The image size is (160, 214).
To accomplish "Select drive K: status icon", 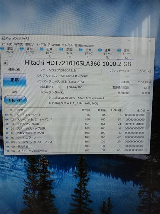I will coord(119,50).
